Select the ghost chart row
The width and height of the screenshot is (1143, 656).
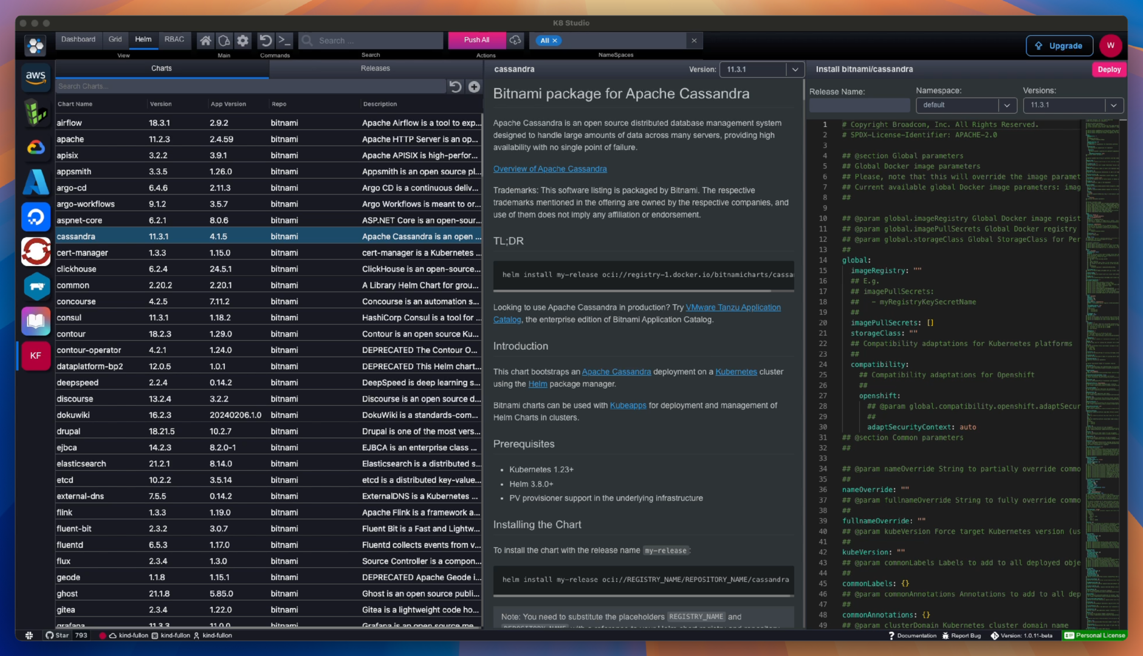tap(269, 594)
